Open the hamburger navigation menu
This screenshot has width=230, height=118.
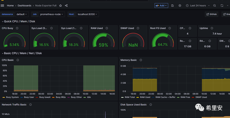coord(3,5)
